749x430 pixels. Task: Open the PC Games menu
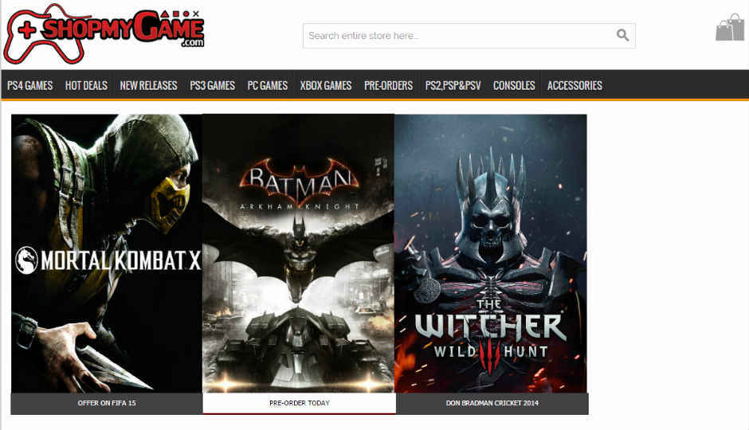point(268,85)
